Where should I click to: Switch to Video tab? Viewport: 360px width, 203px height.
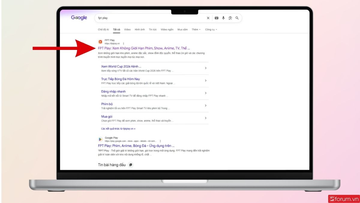[x=127, y=29]
